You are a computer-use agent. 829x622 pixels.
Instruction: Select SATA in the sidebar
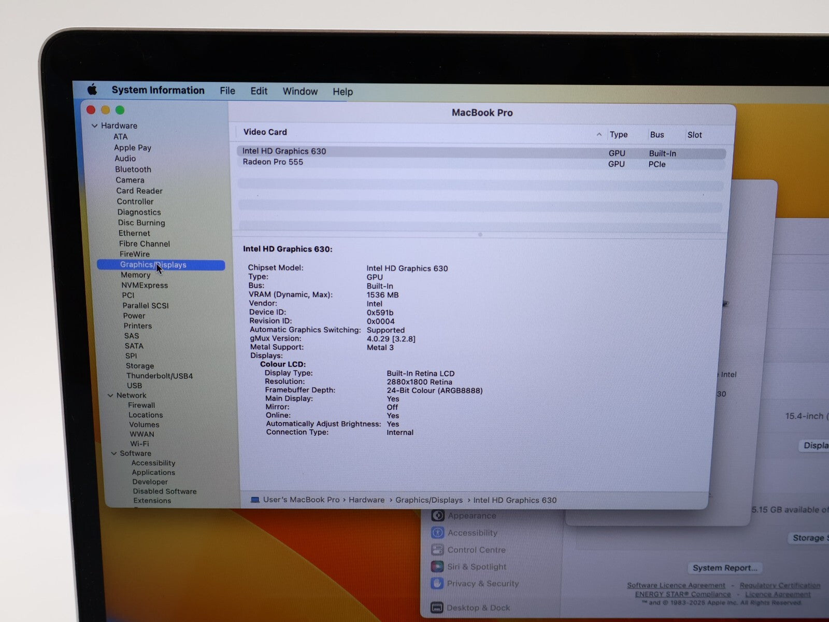(134, 346)
